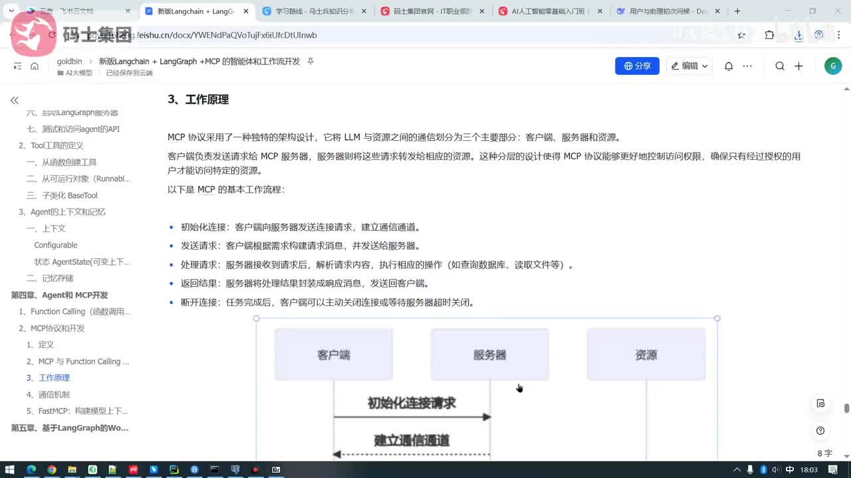The image size is (851, 478).
Task: Toggle the sidebar navigation list icon
Action: (18, 66)
